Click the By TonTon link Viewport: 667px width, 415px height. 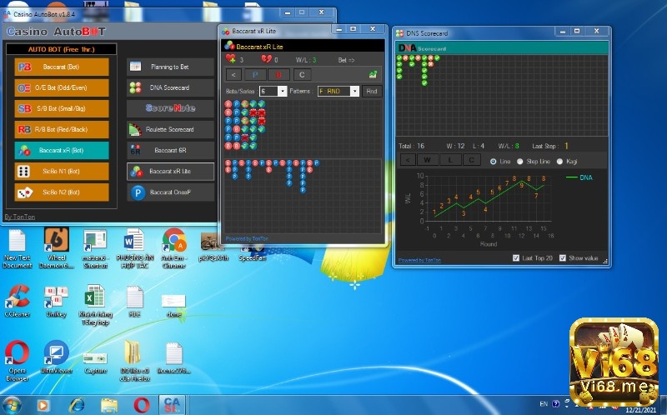pyautogui.click(x=19, y=217)
